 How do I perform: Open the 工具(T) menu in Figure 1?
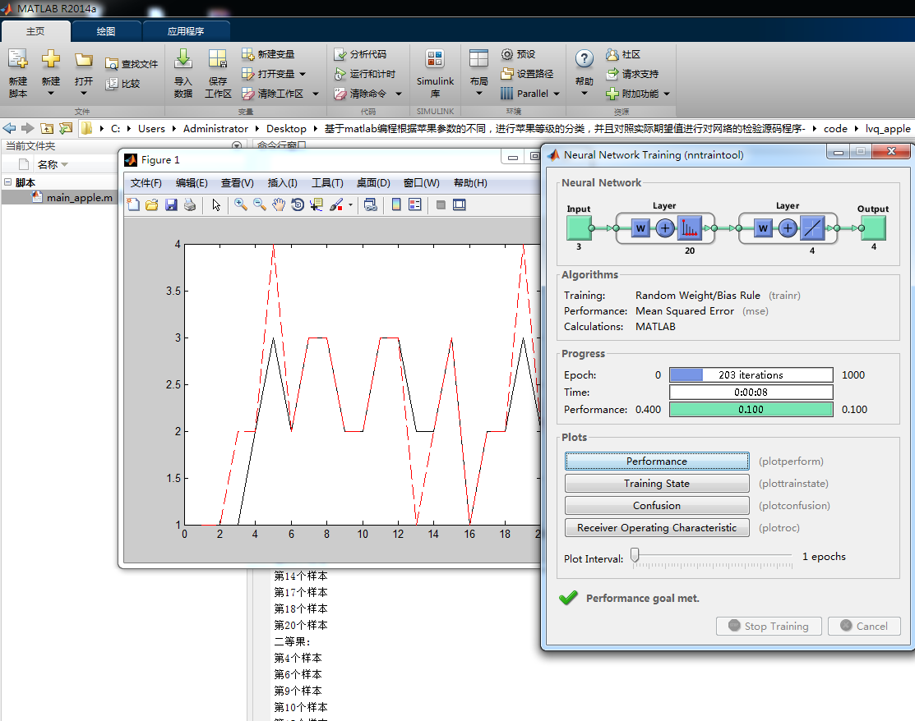327,183
